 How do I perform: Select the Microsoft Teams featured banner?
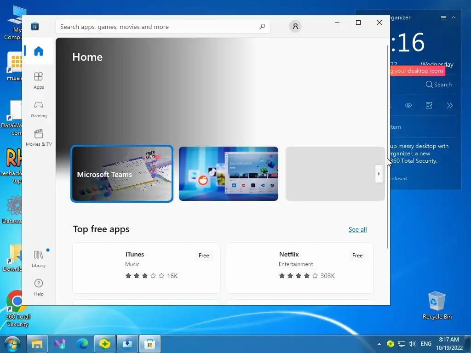click(x=121, y=174)
